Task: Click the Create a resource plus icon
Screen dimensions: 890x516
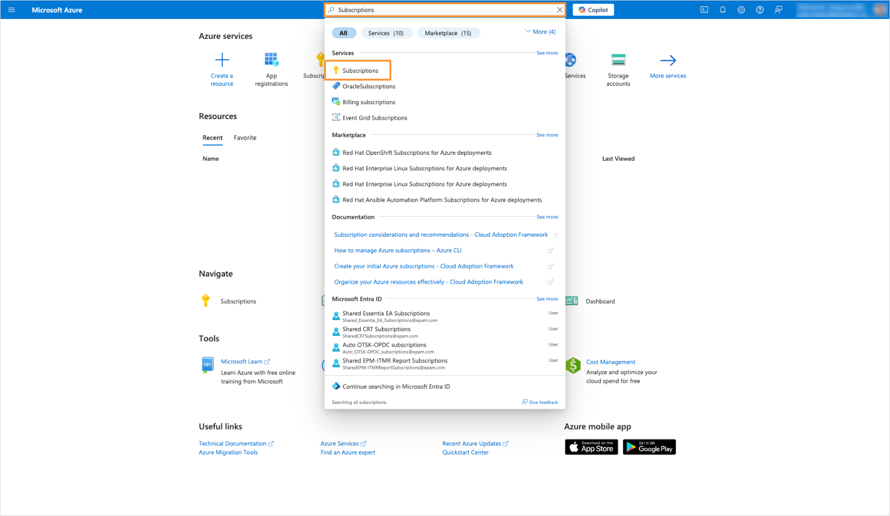Action: [222, 60]
